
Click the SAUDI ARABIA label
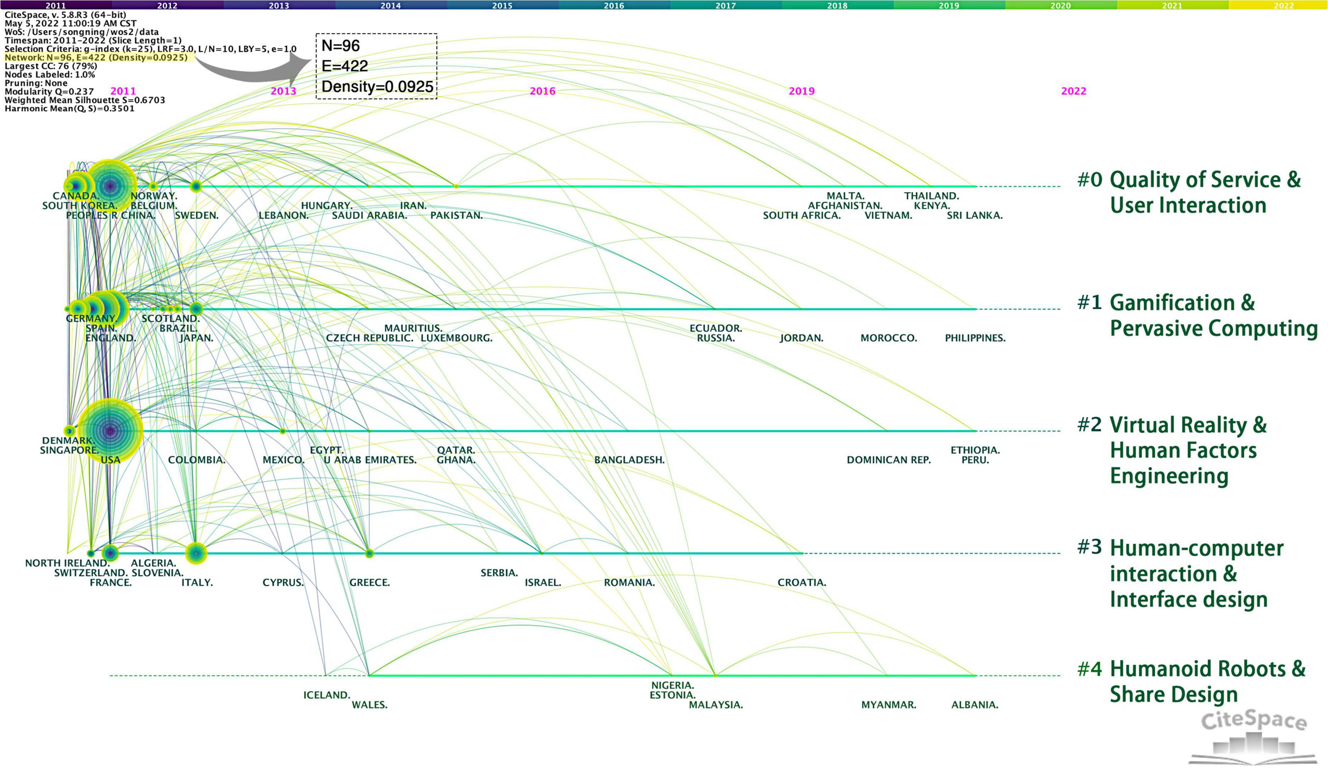(x=369, y=215)
